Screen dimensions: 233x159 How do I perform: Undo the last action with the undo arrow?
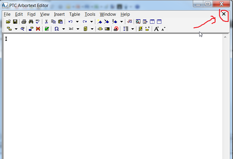pos(70,22)
